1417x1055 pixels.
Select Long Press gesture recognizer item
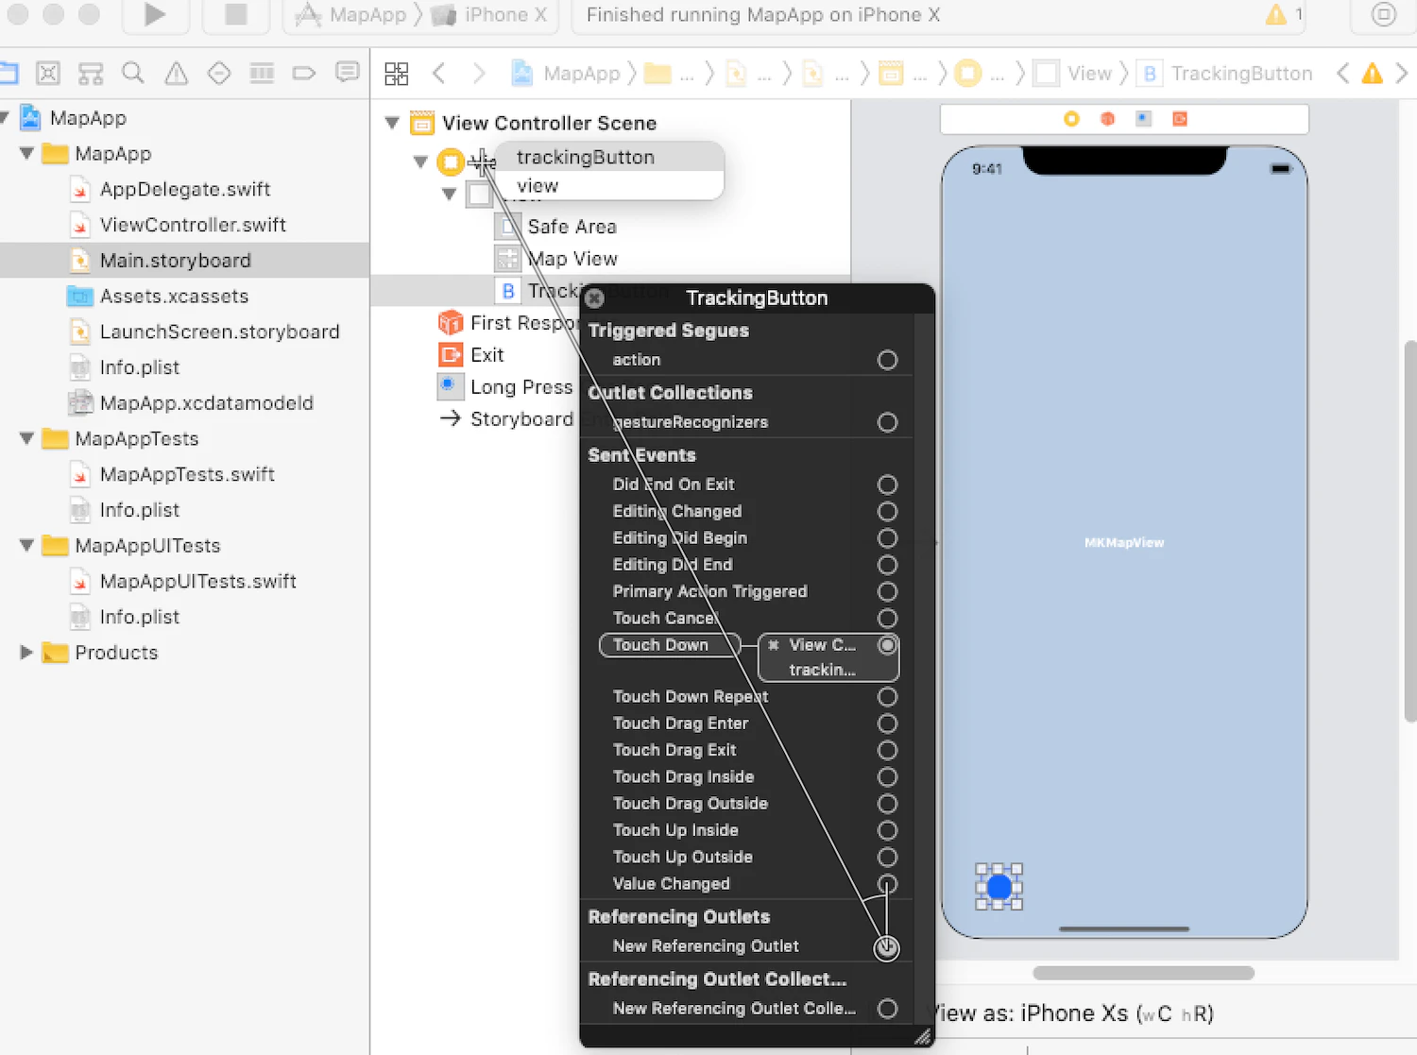click(505, 387)
